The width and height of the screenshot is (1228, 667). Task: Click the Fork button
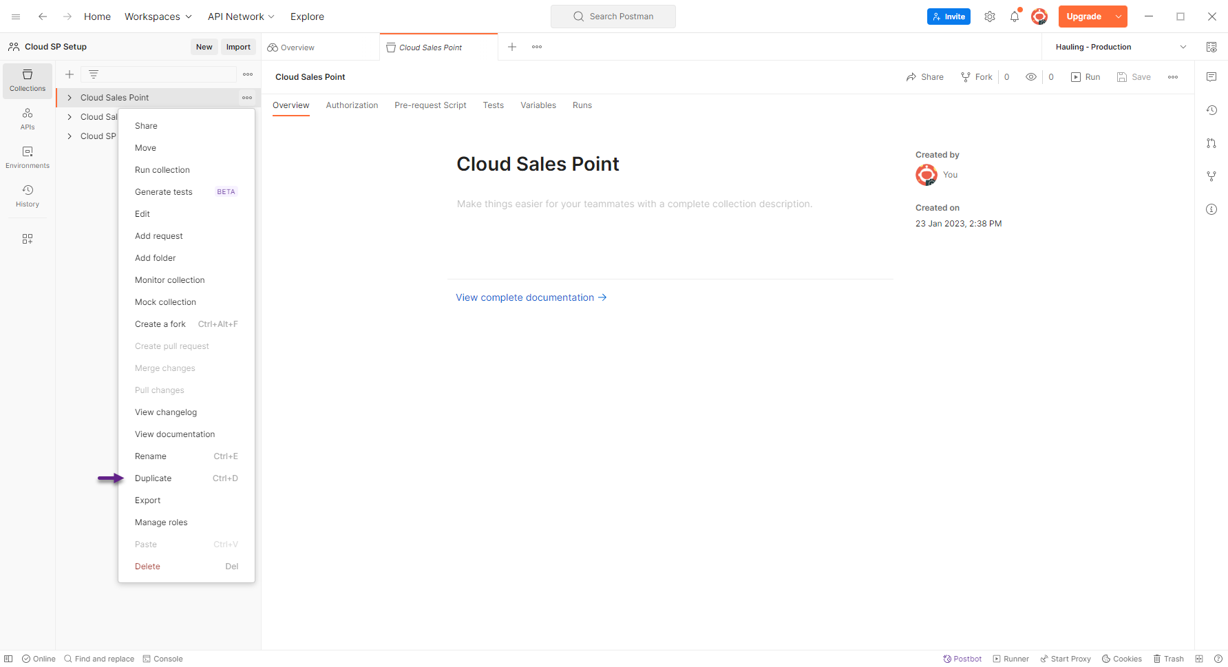(977, 77)
